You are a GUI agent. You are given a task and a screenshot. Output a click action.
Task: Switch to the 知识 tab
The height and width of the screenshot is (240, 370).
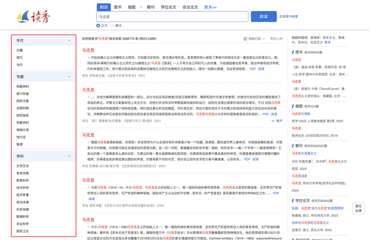[104, 7]
